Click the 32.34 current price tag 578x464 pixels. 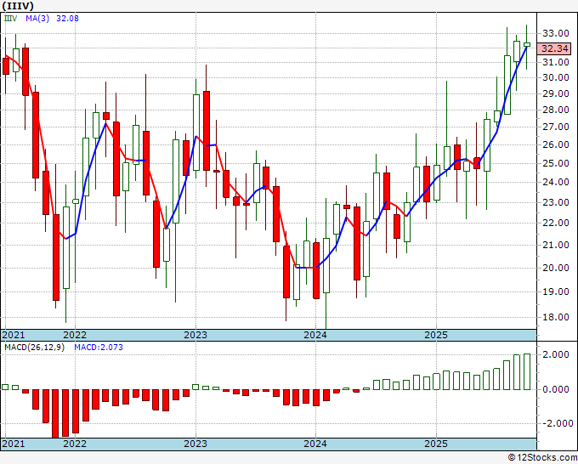[554, 48]
